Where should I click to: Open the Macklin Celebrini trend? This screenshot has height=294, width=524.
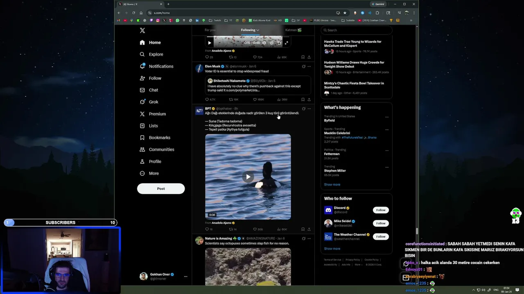tap(337, 133)
